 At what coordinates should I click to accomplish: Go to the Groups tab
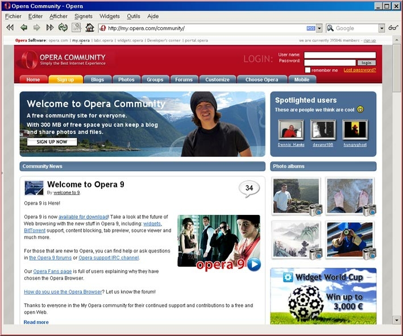point(155,80)
